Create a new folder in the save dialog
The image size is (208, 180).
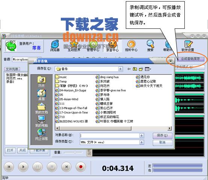coord(141,69)
